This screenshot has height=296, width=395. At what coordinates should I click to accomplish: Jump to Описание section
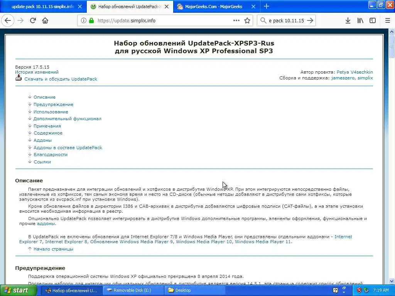pyautogui.click(x=45, y=97)
